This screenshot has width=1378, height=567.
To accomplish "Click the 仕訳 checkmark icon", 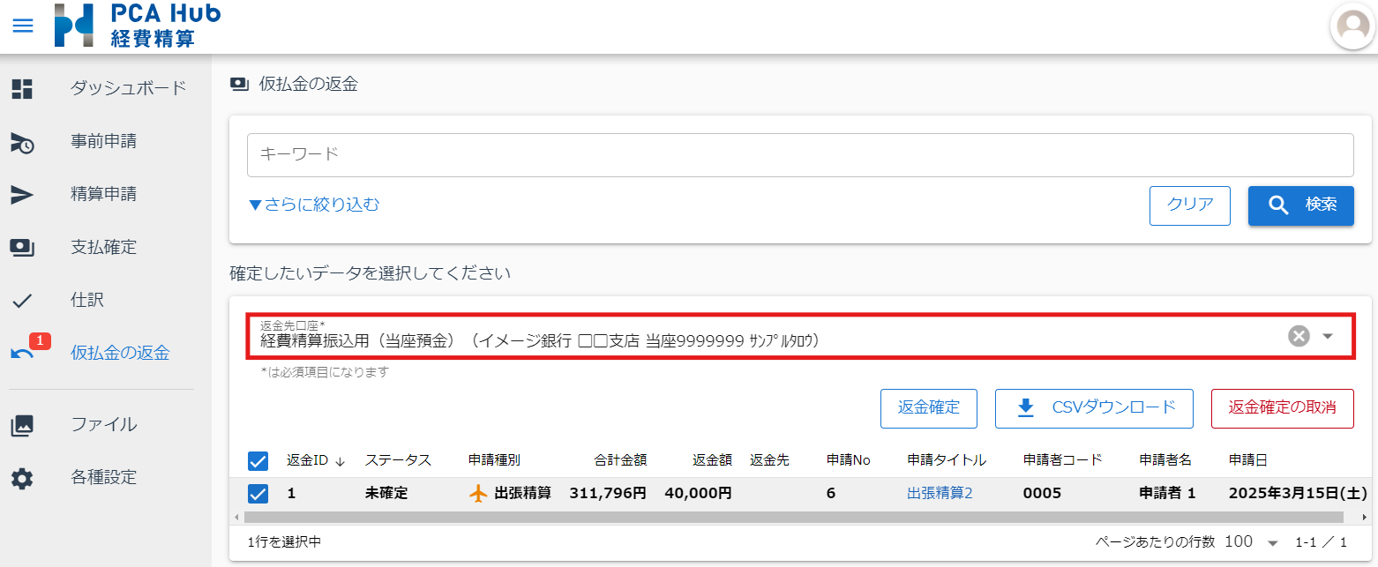I will (22, 301).
